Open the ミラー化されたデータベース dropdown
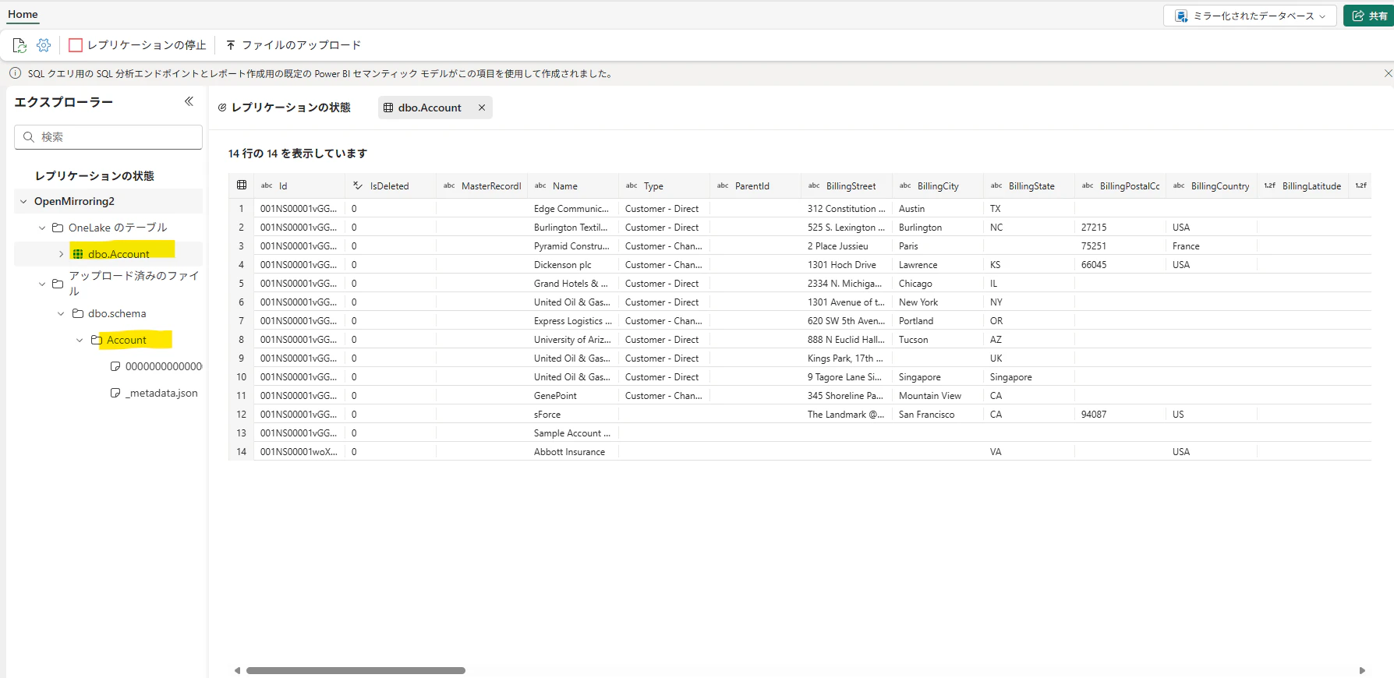This screenshot has width=1394, height=678. click(1250, 16)
